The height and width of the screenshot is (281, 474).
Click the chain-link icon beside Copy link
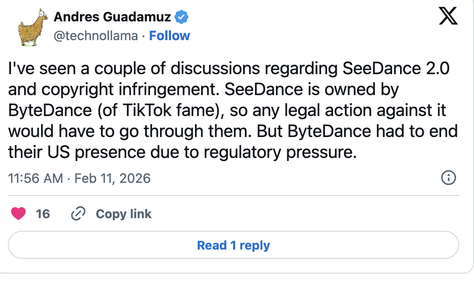[x=78, y=214]
